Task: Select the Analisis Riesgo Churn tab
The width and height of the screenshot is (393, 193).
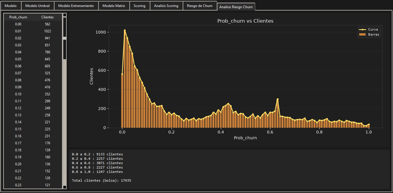Action: coord(236,7)
